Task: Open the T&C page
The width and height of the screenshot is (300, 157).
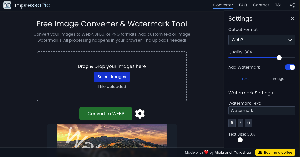Action: (279, 5)
